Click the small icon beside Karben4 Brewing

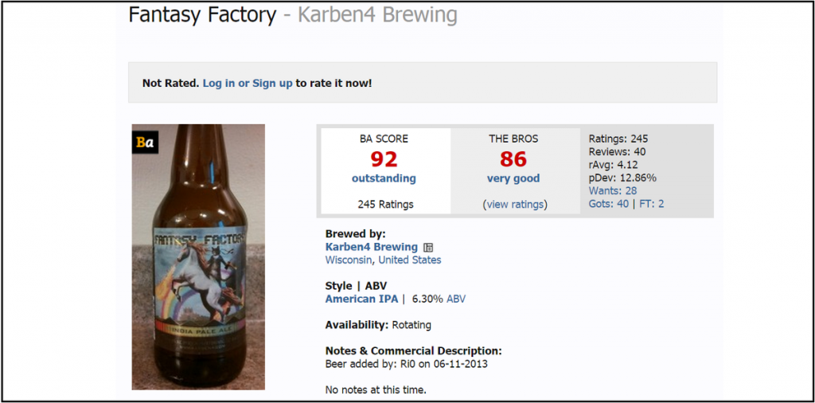[428, 248]
